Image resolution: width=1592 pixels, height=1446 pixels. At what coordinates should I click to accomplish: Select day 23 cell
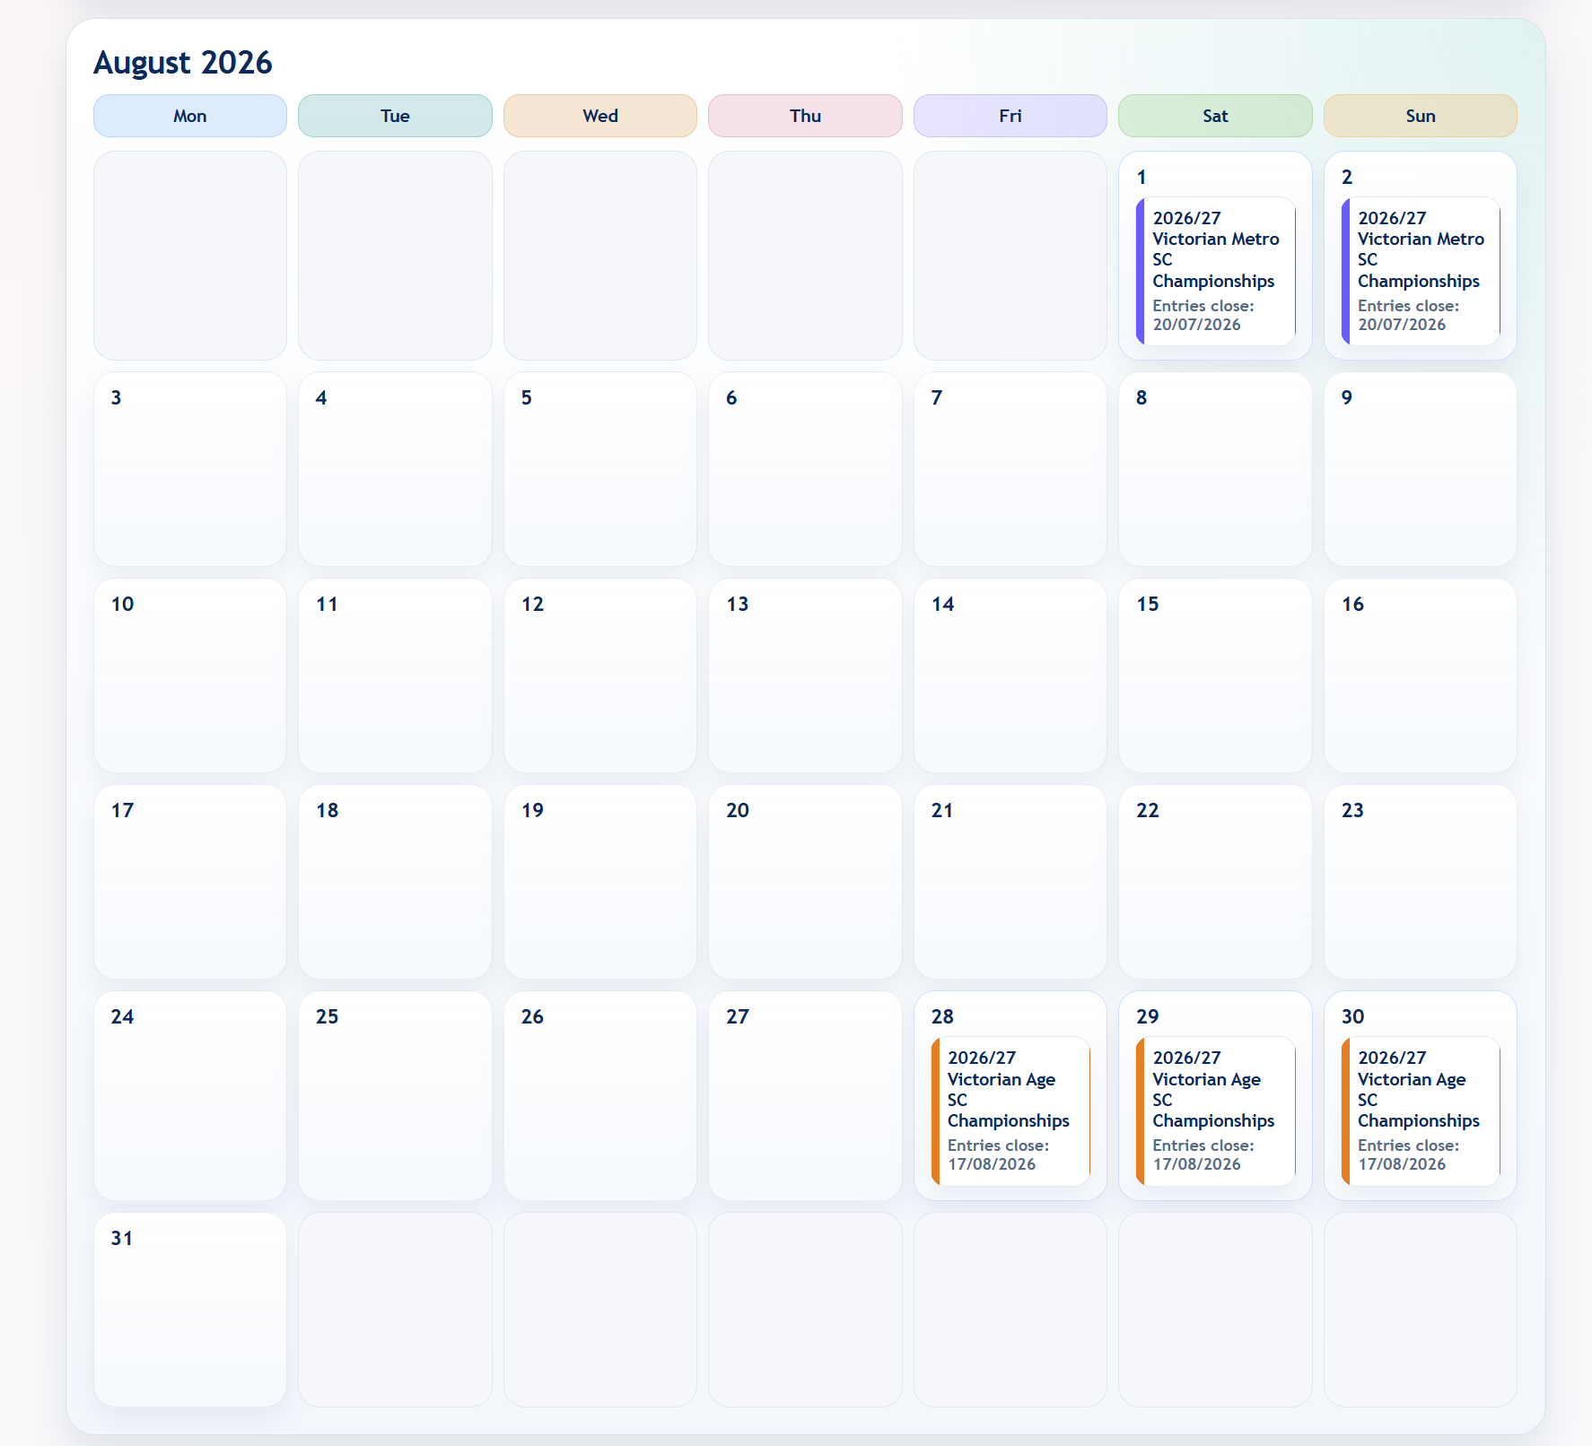[x=1421, y=882]
